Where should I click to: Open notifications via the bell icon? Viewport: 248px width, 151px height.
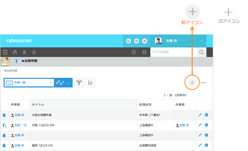coord(24,52)
